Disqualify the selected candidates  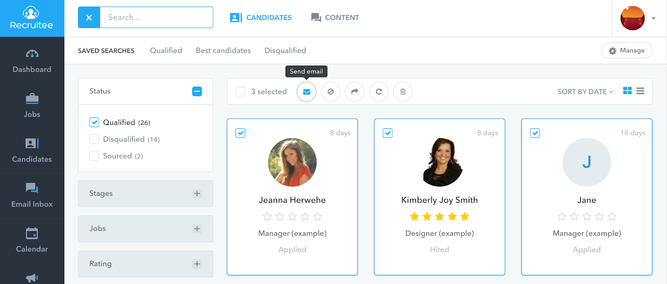(331, 92)
